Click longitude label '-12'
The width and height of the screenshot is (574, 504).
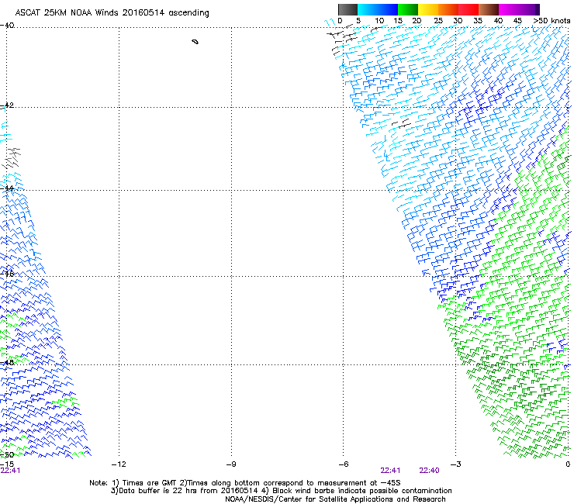(119, 464)
